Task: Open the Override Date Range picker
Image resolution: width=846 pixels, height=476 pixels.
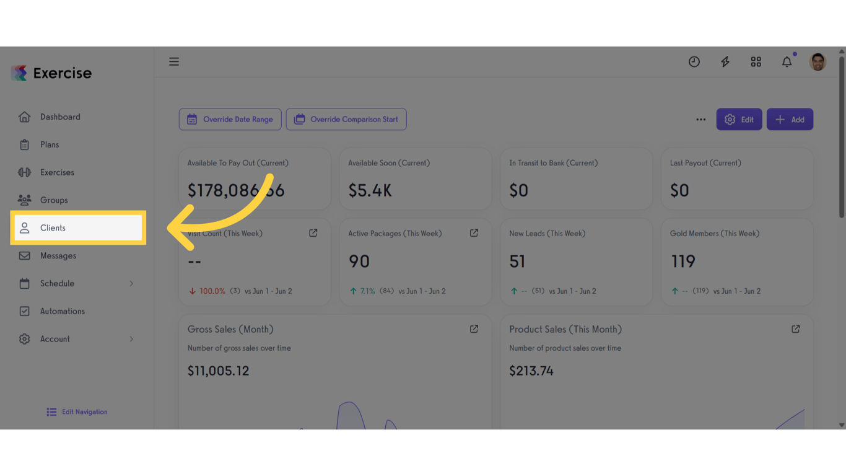Action: click(230, 119)
